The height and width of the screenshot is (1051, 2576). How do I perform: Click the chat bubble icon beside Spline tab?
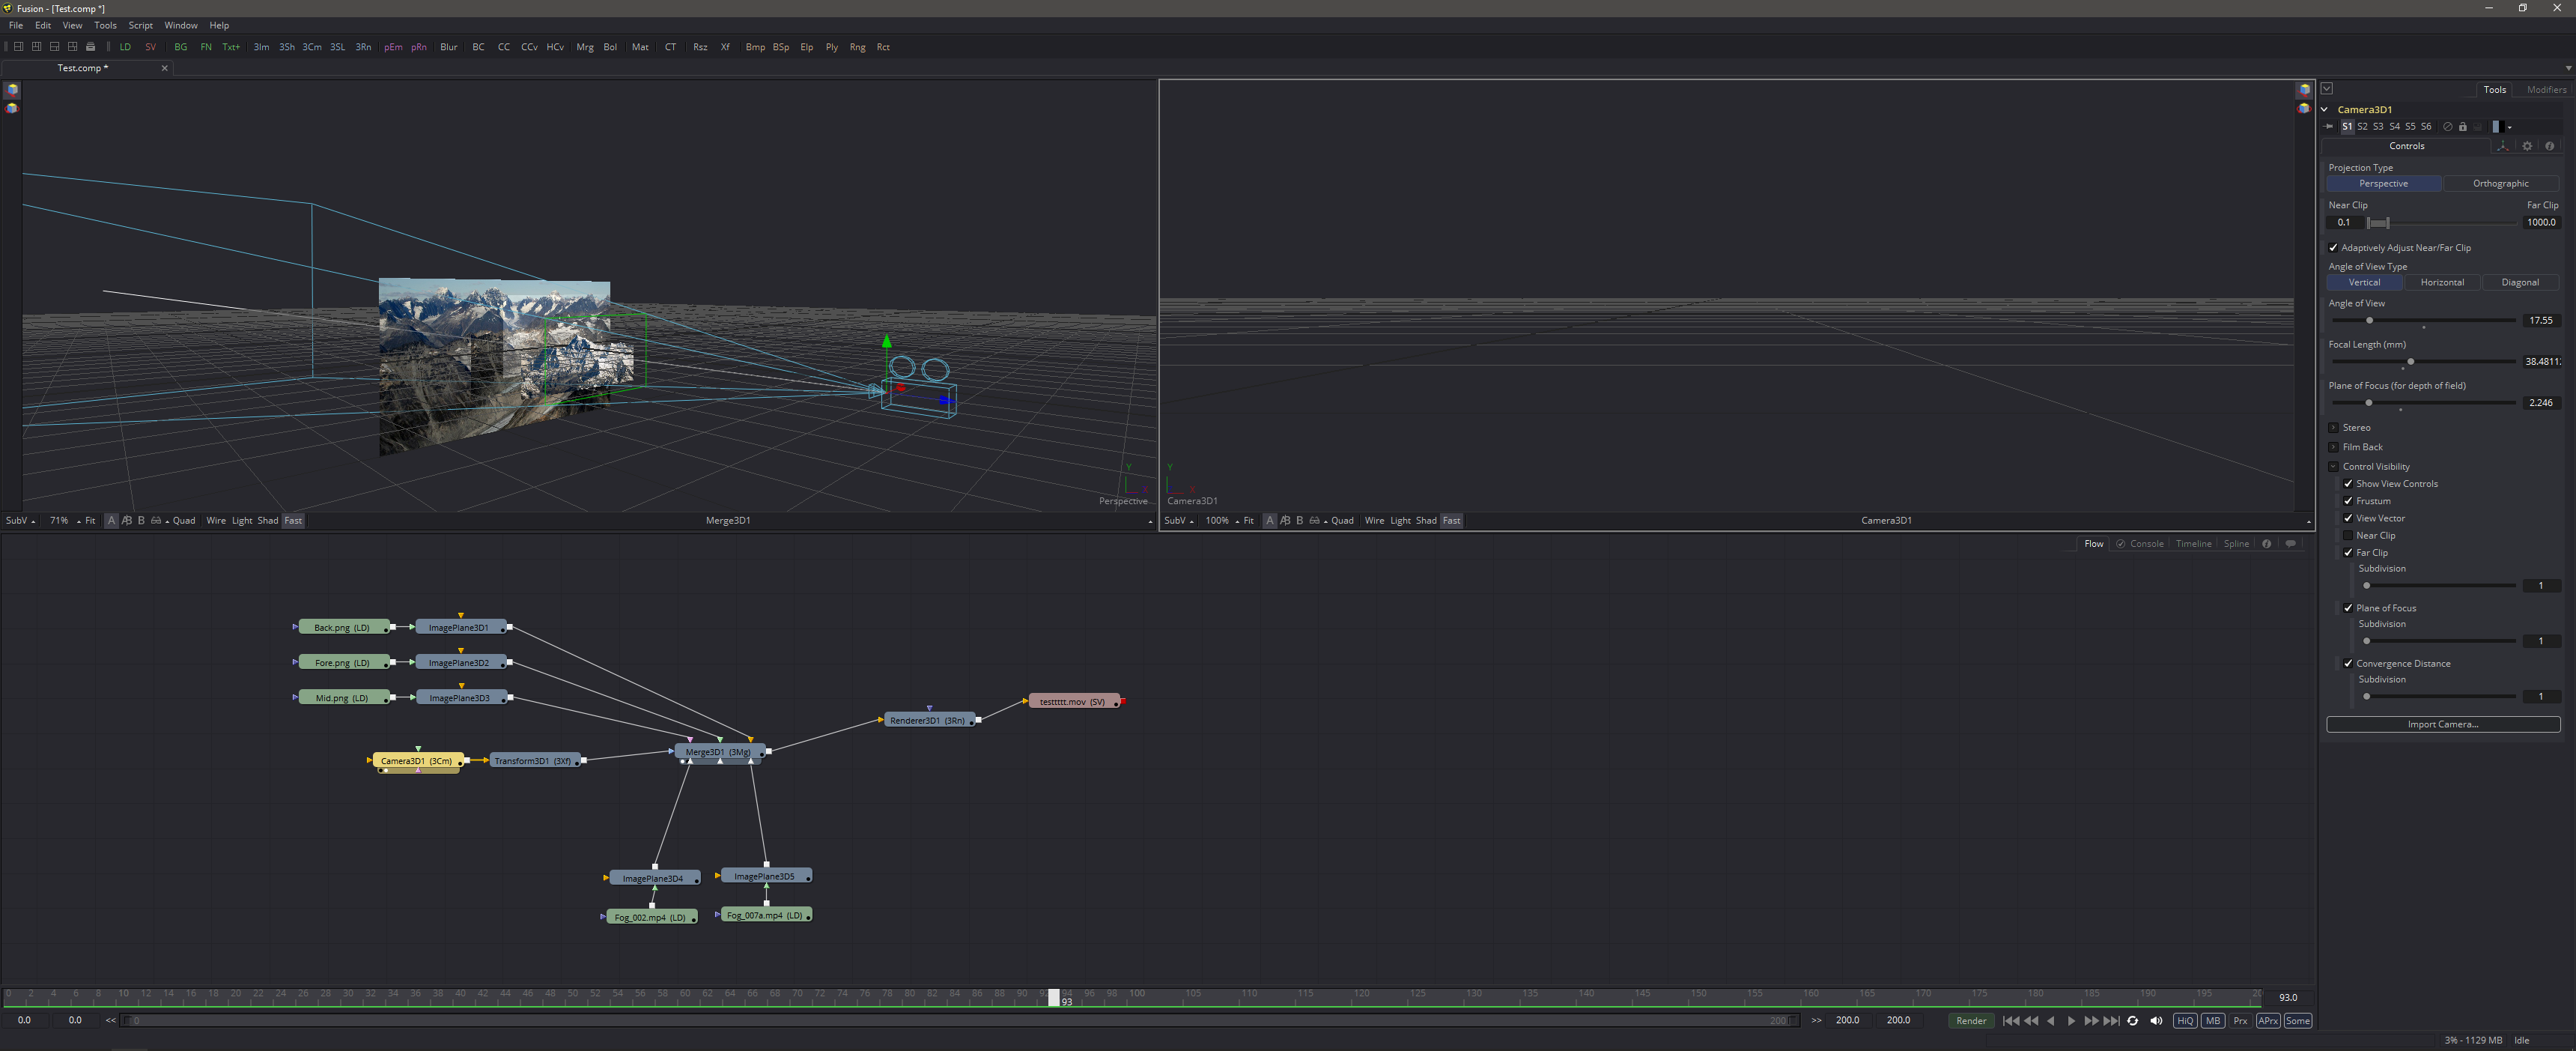(x=2290, y=544)
